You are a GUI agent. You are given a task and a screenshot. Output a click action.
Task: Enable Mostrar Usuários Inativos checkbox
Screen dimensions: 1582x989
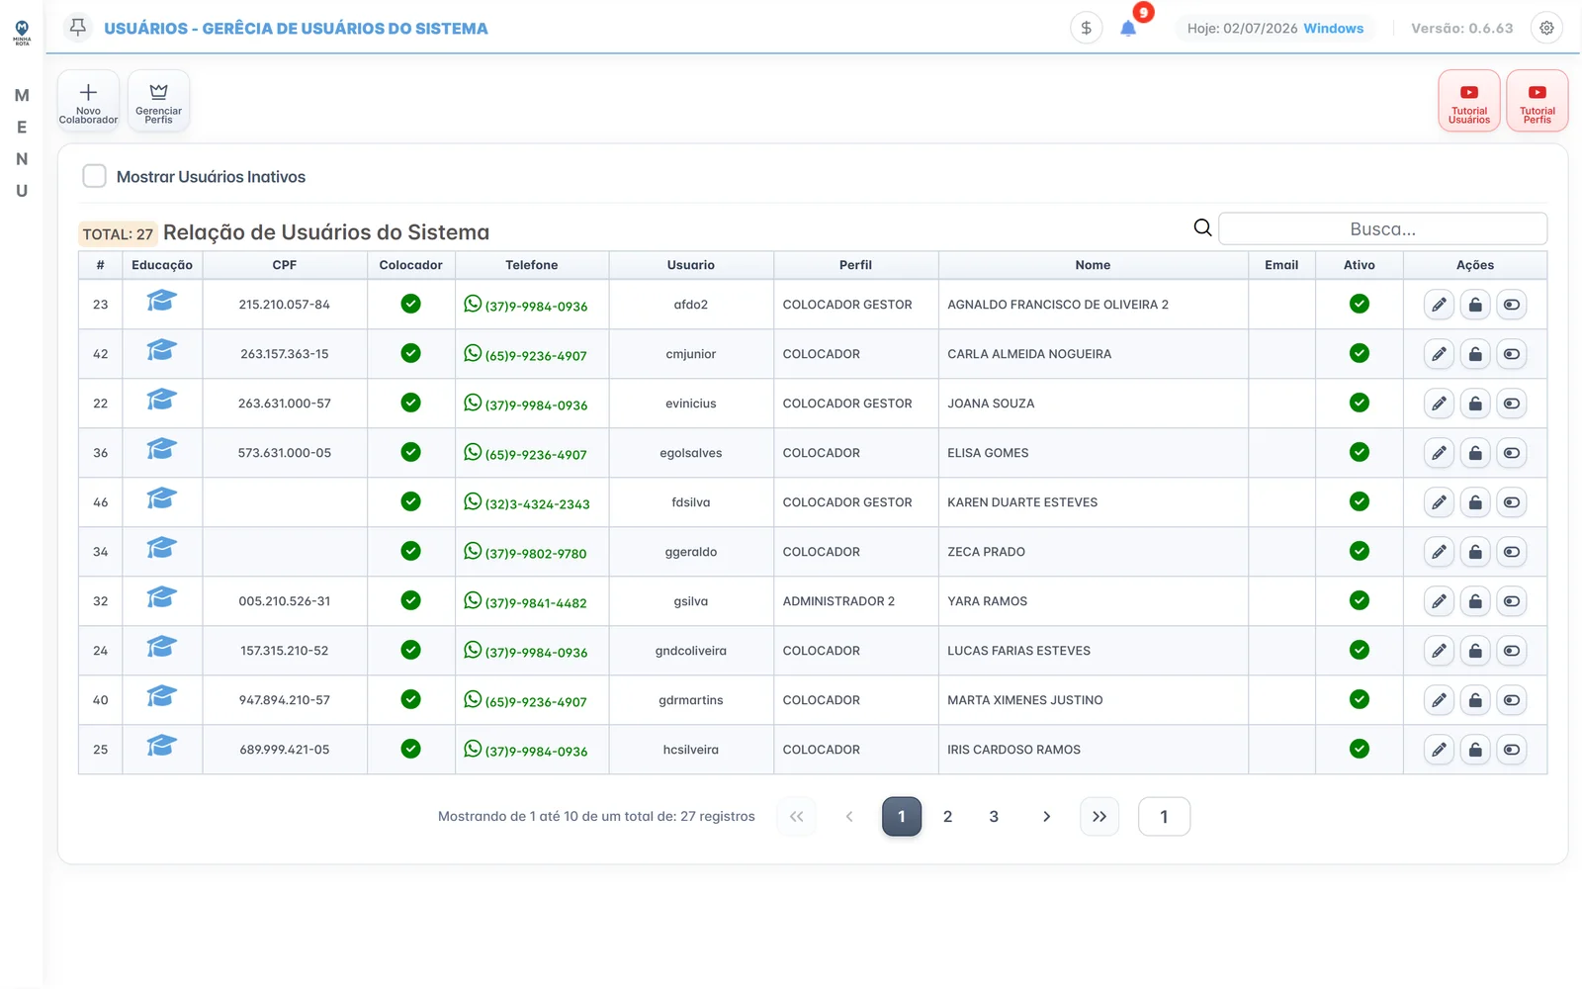click(94, 176)
